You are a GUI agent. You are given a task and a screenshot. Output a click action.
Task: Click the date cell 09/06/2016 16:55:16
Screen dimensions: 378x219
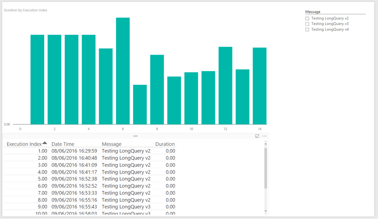pyautogui.click(x=74, y=200)
